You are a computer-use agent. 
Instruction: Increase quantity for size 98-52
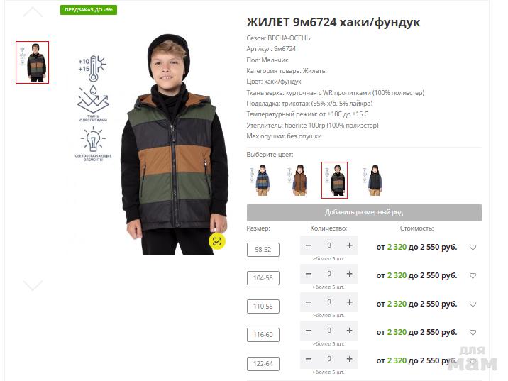click(x=349, y=245)
